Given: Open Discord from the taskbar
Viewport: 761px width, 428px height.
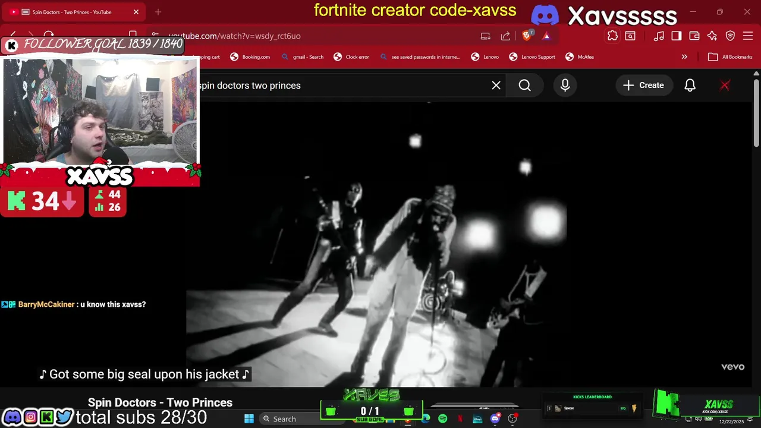Looking at the screenshot, I should tap(495, 419).
